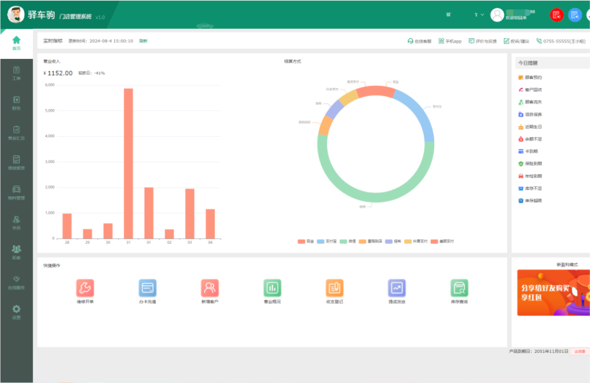Screen dimensions: 590x383
Task: Open the 工单 work order sidebar item
Action: click(16, 73)
